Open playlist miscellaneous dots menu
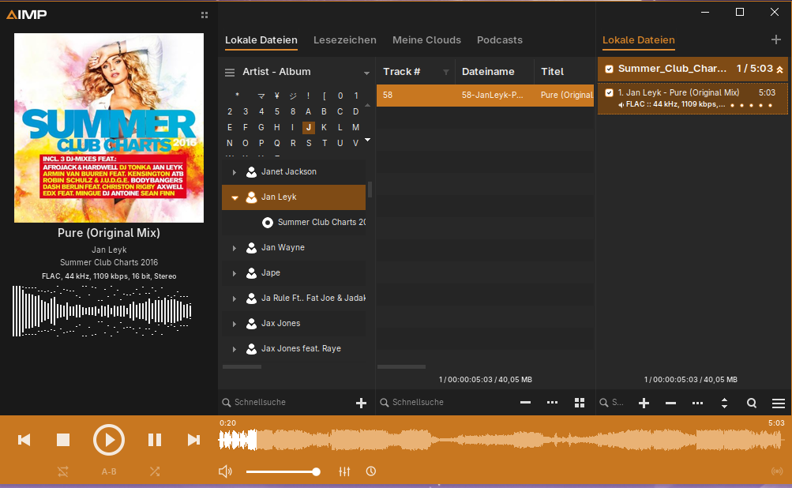 697,404
